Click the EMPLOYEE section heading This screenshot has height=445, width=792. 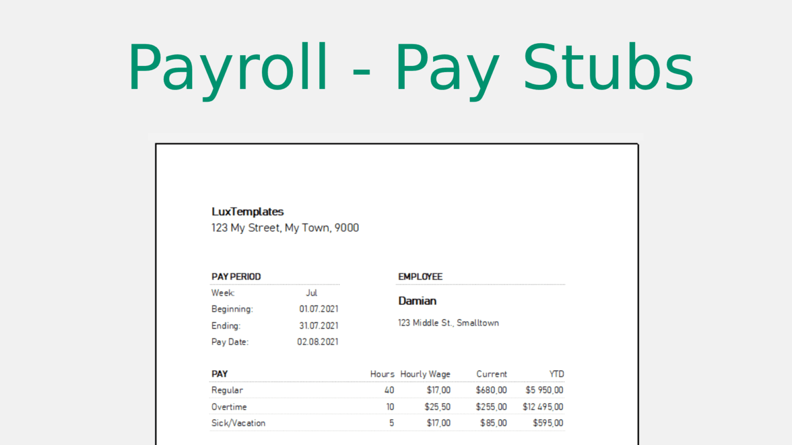[x=420, y=277]
